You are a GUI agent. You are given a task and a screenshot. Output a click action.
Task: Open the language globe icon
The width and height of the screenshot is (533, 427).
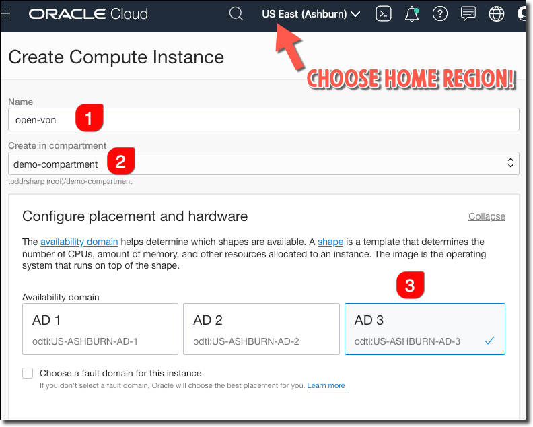pos(496,14)
